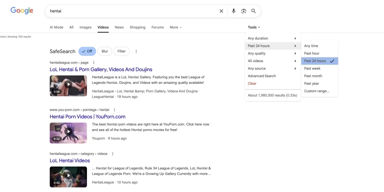Click inside the search text field
This screenshot has width=384, height=192.
coord(131,11)
